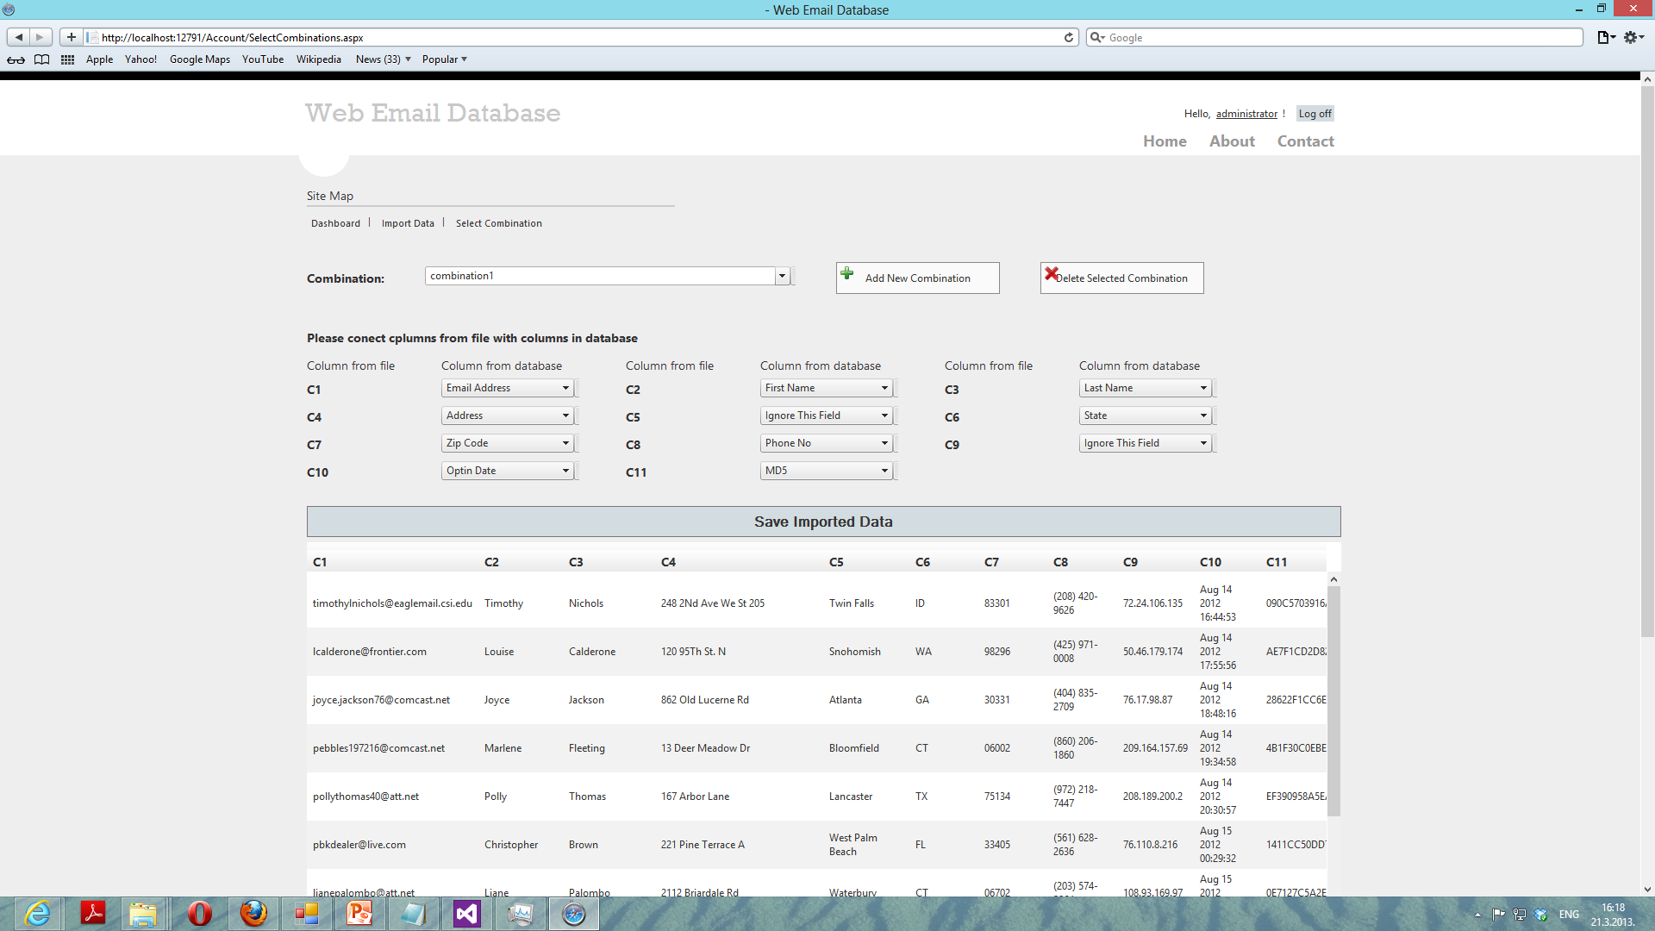This screenshot has height=931, width=1655.
Task: Click data table scrollbar up arrow
Action: coord(1333,579)
